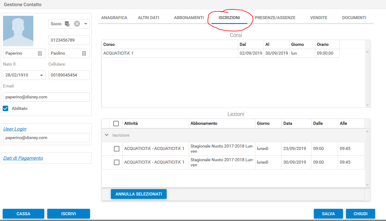The height and width of the screenshot is (221, 386).
Task: Open the birth date picker dropdown
Action: 41,75
